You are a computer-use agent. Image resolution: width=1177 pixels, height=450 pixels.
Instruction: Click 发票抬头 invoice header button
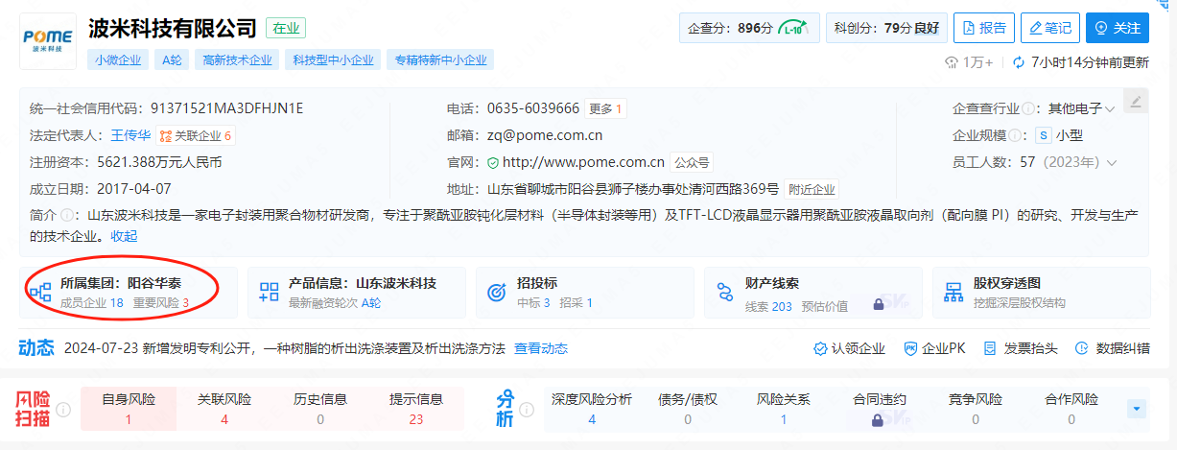[1021, 348]
